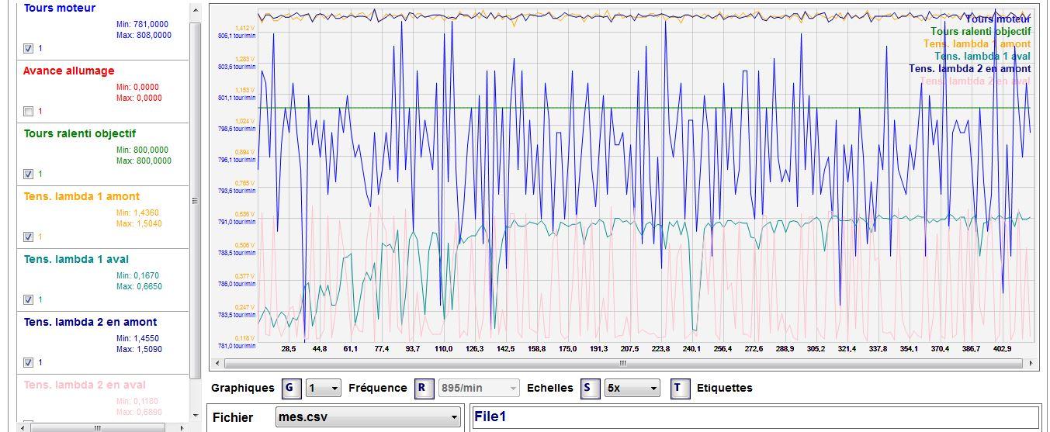The width and height of the screenshot is (1050, 432).
Task: Enable the Avance allumage checkbox
Action: coord(29,111)
